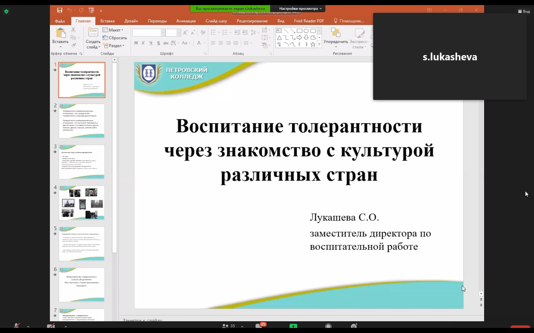
Task: Click the text direction icon
Action: tap(264, 30)
